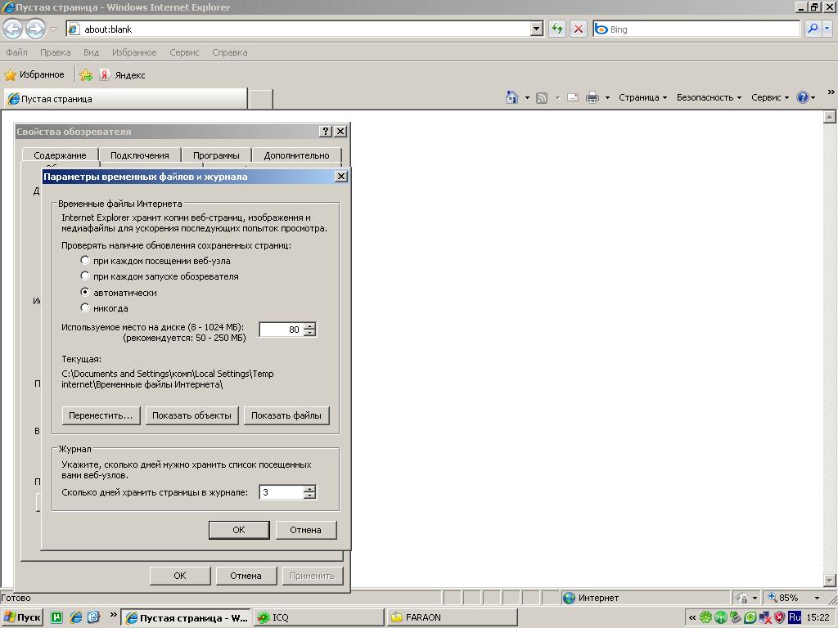Click the red Stop loading icon
The width and height of the screenshot is (838, 628).
tap(579, 29)
